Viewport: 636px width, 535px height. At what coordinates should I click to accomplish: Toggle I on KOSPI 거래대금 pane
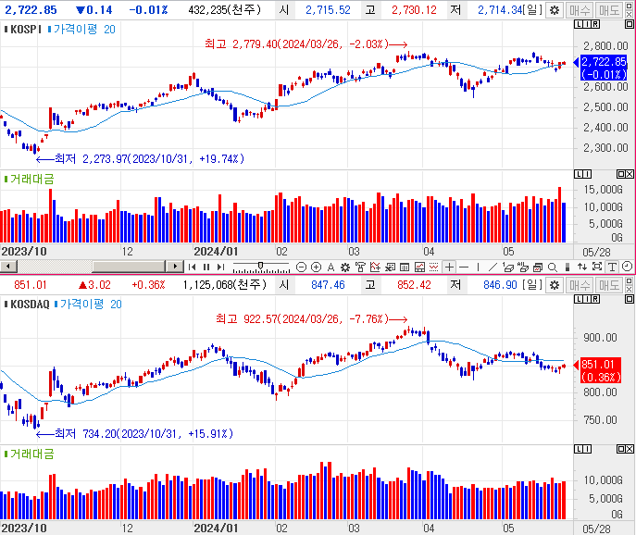(x=587, y=174)
